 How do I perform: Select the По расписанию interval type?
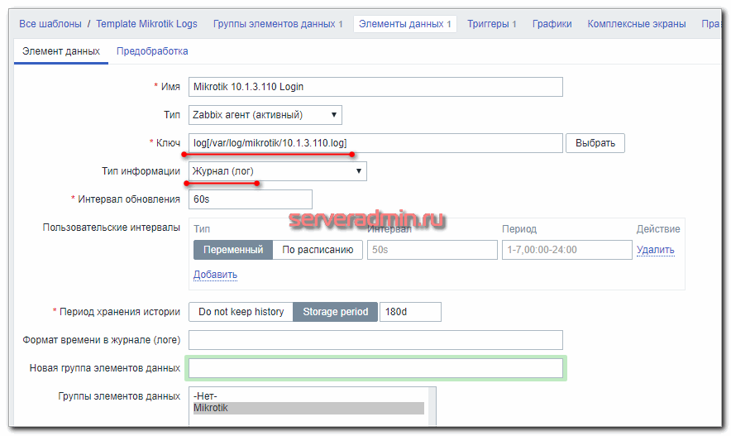point(318,250)
